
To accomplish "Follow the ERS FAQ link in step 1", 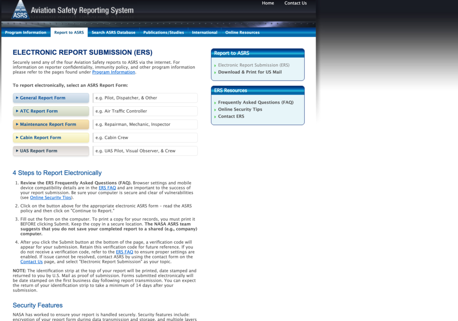I will (x=107, y=188).
